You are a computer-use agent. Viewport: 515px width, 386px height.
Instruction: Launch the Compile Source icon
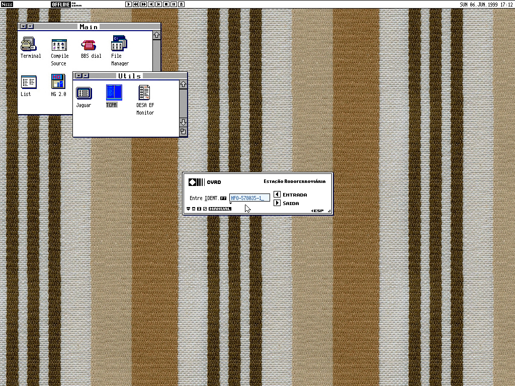tap(59, 44)
